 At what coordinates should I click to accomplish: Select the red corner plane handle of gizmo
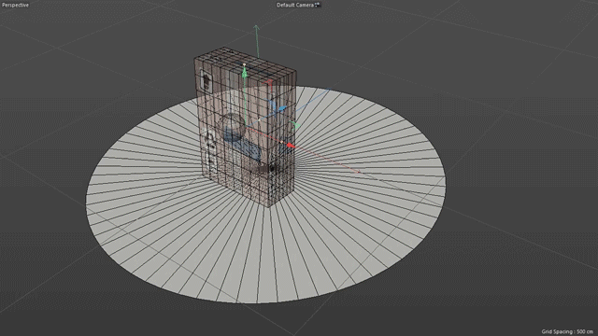(269, 82)
